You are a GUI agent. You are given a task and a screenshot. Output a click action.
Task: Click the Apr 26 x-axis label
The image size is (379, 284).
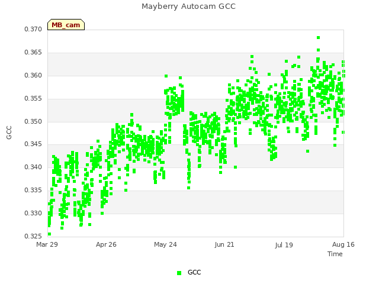[x=106, y=244]
